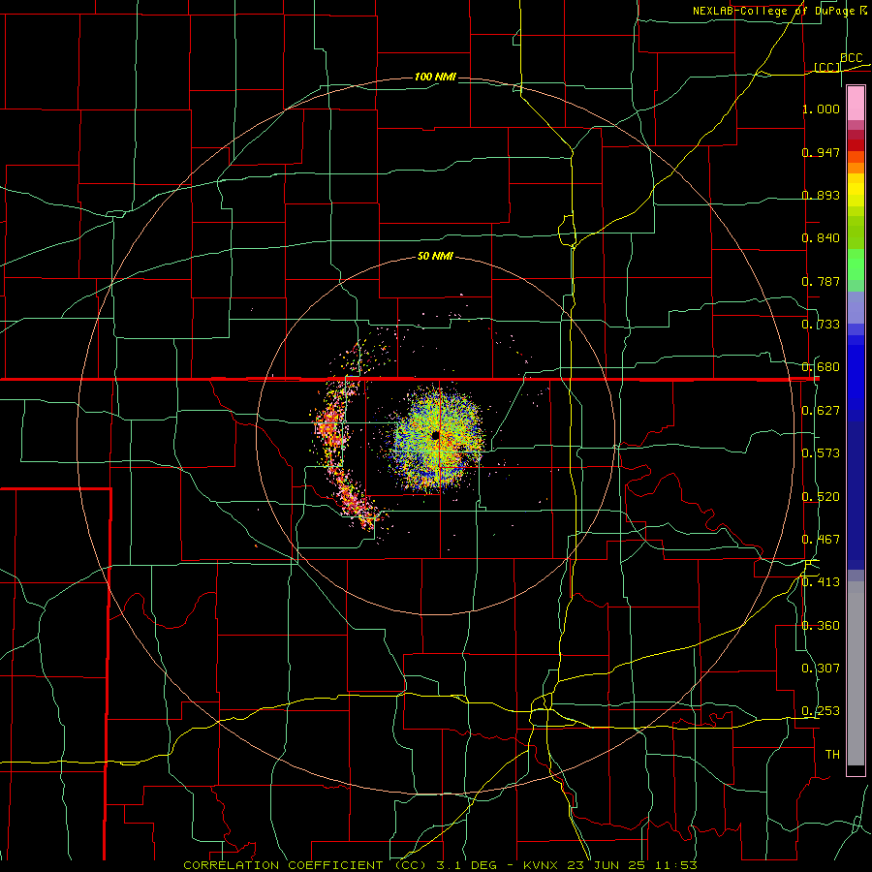The width and height of the screenshot is (872, 872).
Task: Click the 0.627 legend value
Action: pyautogui.click(x=821, y=411)
